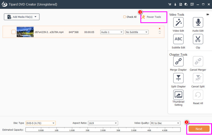212x135 pixels.
Task: Open the Video Quality Fit to Disc dropdown
Action: pos(165,123)
